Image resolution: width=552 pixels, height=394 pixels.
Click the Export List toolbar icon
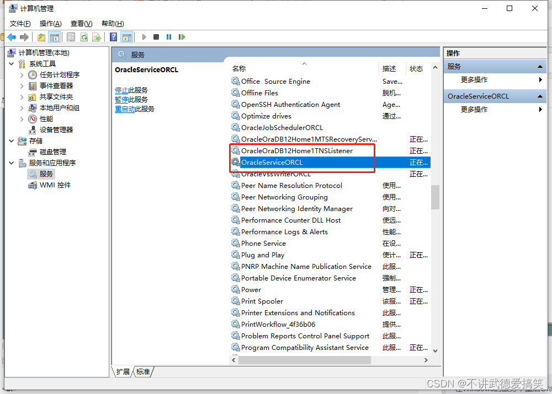pyautogui.click(x=97, y=37)
